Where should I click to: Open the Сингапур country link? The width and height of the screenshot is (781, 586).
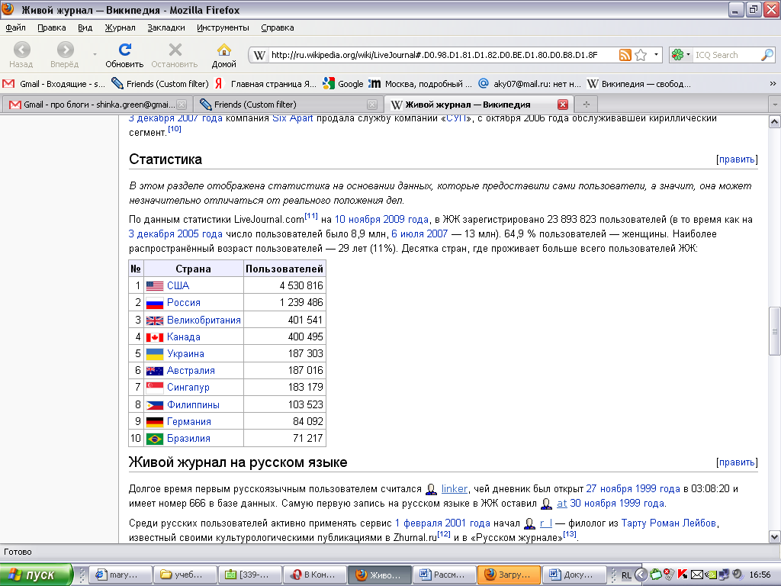(188, 387)
